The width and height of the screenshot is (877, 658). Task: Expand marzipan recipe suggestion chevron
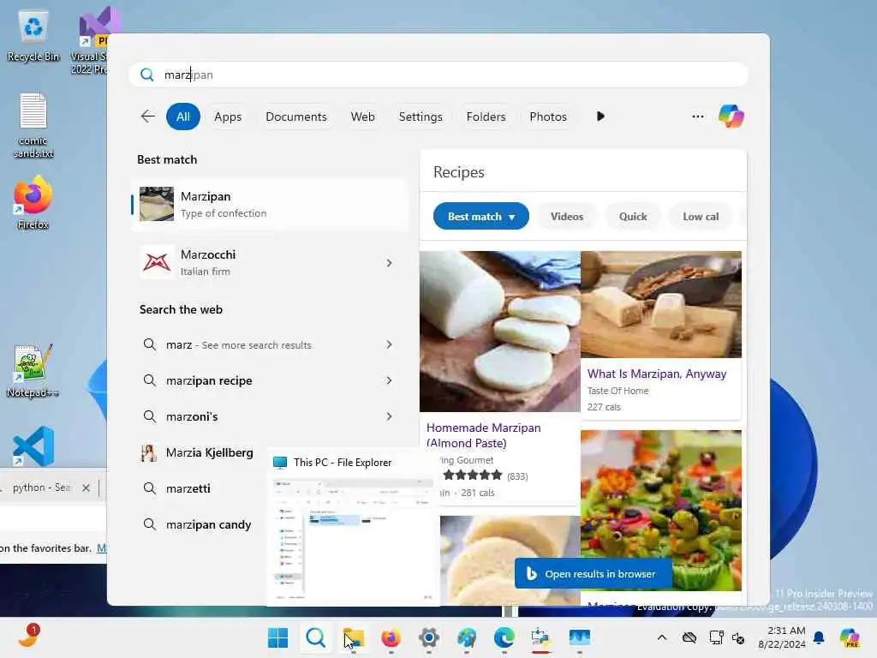pos(390,380)
